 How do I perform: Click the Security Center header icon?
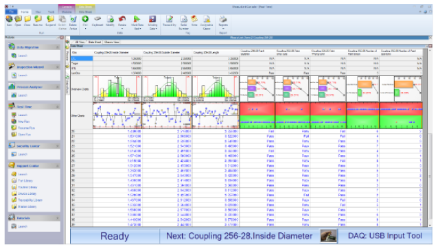(12, 145)
